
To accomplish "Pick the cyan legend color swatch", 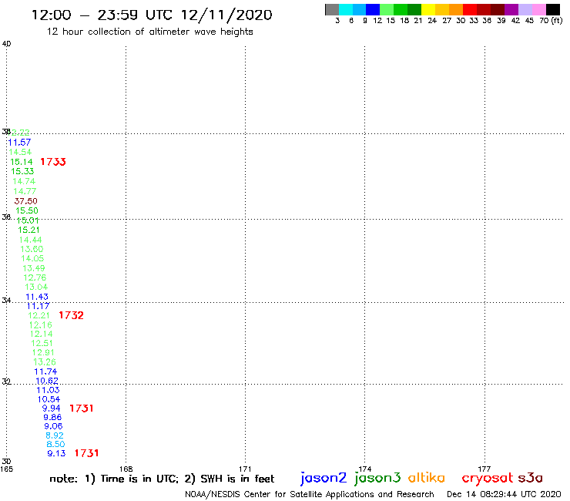I will [x=346, y=9].
